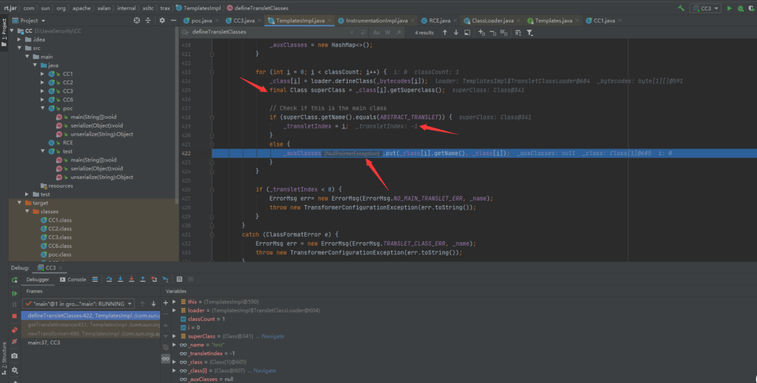The width and height of the screenshot is (757, 383).
Task: Select all occurrences icon
Action: point(504,32)
